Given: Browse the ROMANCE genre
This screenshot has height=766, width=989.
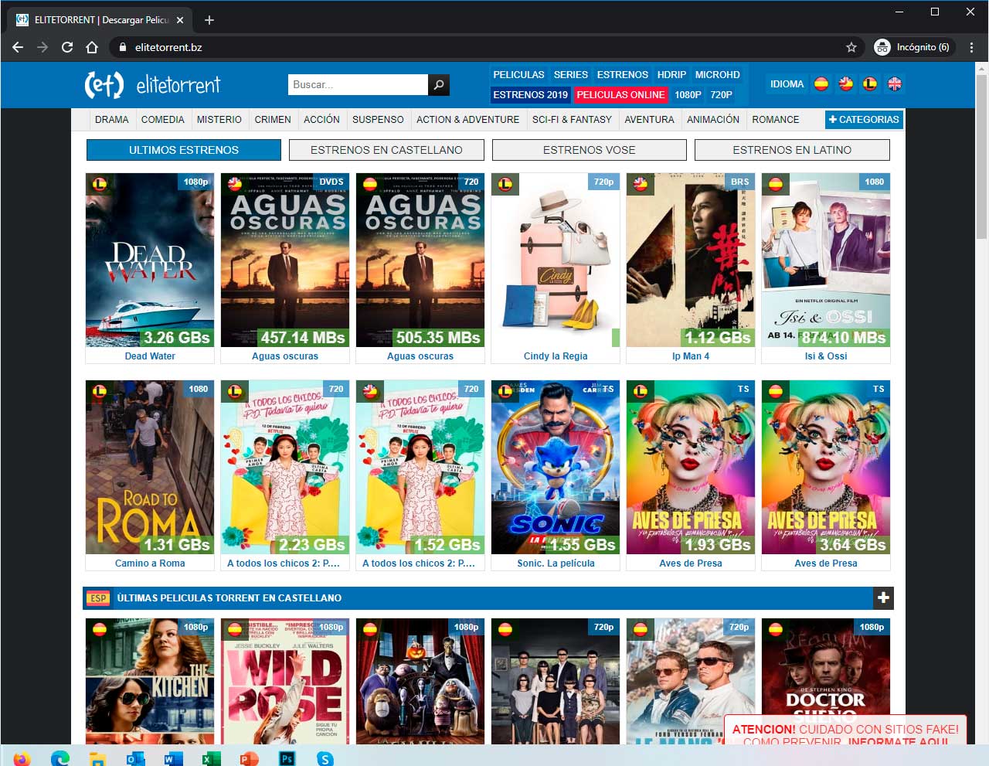Looking at the screenshot, I should 776,120.
